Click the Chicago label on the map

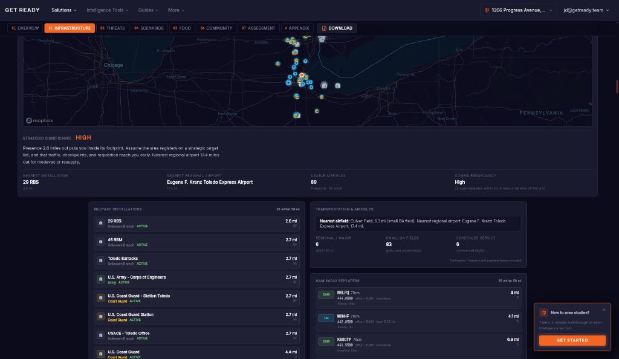click(x=113, y=65)
